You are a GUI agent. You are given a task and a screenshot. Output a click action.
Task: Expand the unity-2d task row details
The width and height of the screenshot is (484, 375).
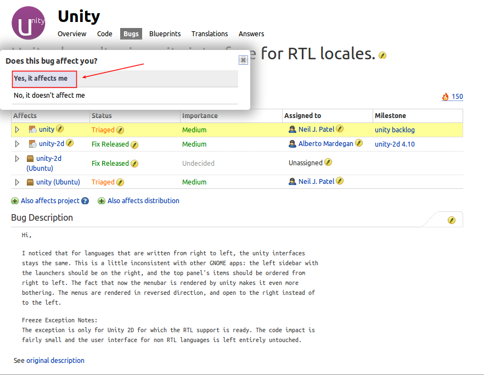click(17, 144)
